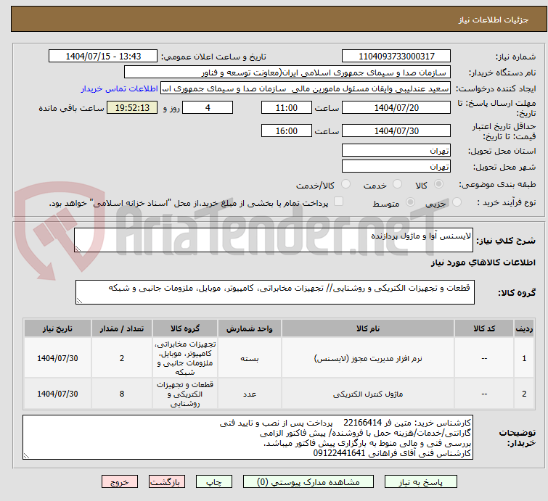This screenshot has width=548, height=501.
Task: Click the 'جزئیات اطلاعات نیاز' header title
Action: point(494,20)
